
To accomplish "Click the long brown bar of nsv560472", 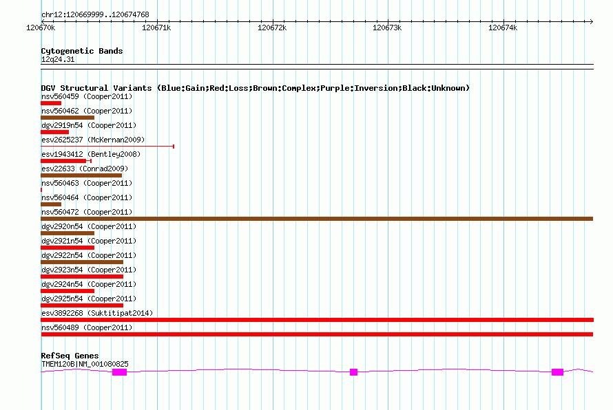I will pyautogui.click(x=317, y=219).
